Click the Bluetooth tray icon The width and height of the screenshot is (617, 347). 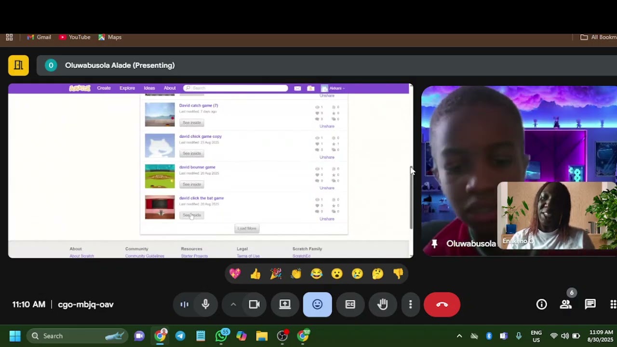tap(489, 336)
